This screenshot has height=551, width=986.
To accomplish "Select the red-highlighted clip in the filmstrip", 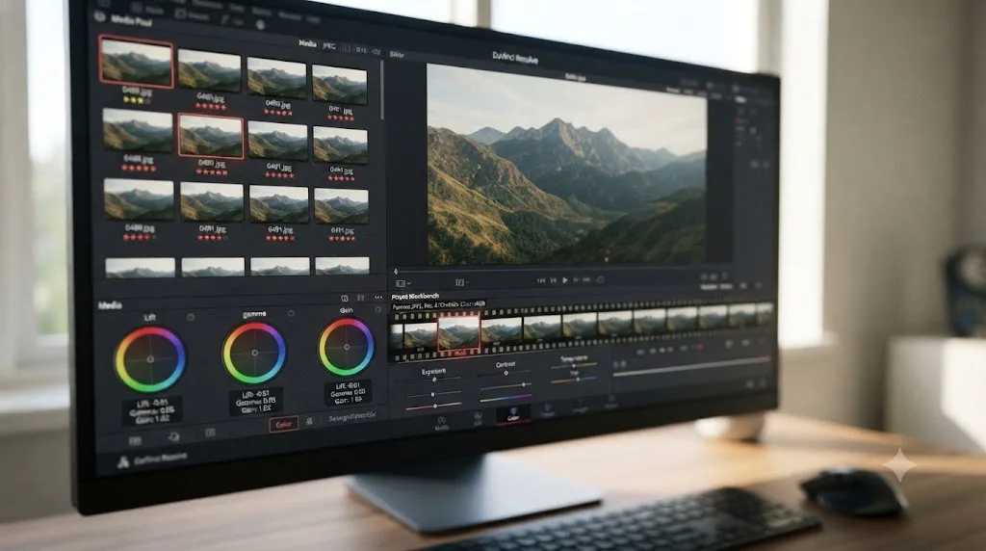I will tap(459, 332).
